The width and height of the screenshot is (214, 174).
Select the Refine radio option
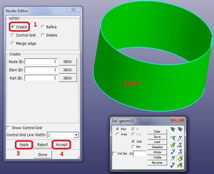(x=43, y=27)
